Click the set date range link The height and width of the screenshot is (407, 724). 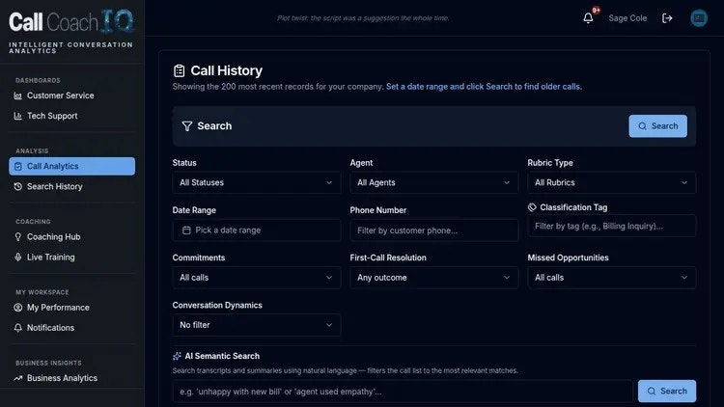click(484, 86)
